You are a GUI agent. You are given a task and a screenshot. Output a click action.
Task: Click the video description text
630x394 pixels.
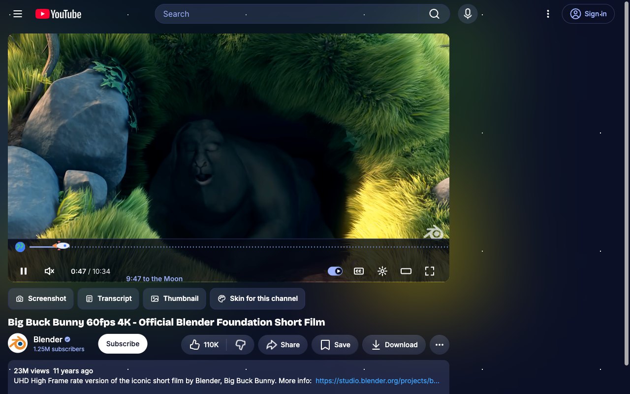(x=162, y=381)
